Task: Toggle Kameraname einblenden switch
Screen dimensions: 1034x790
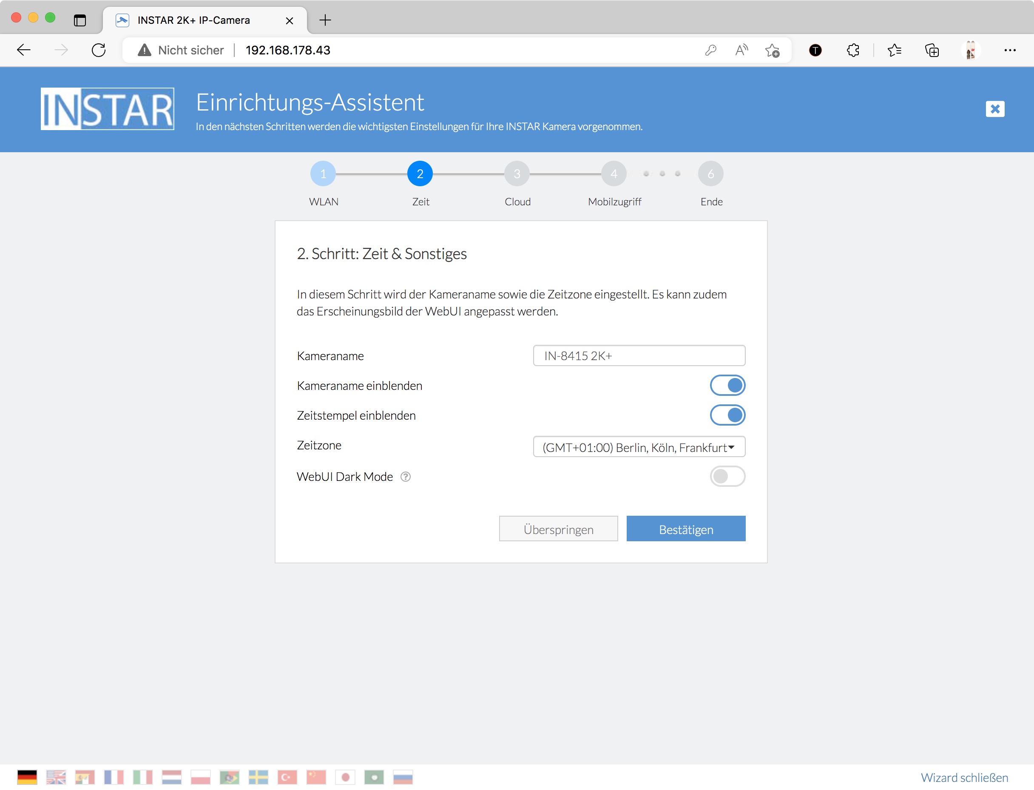Action: pyautogui.click(x=727, y=386)
